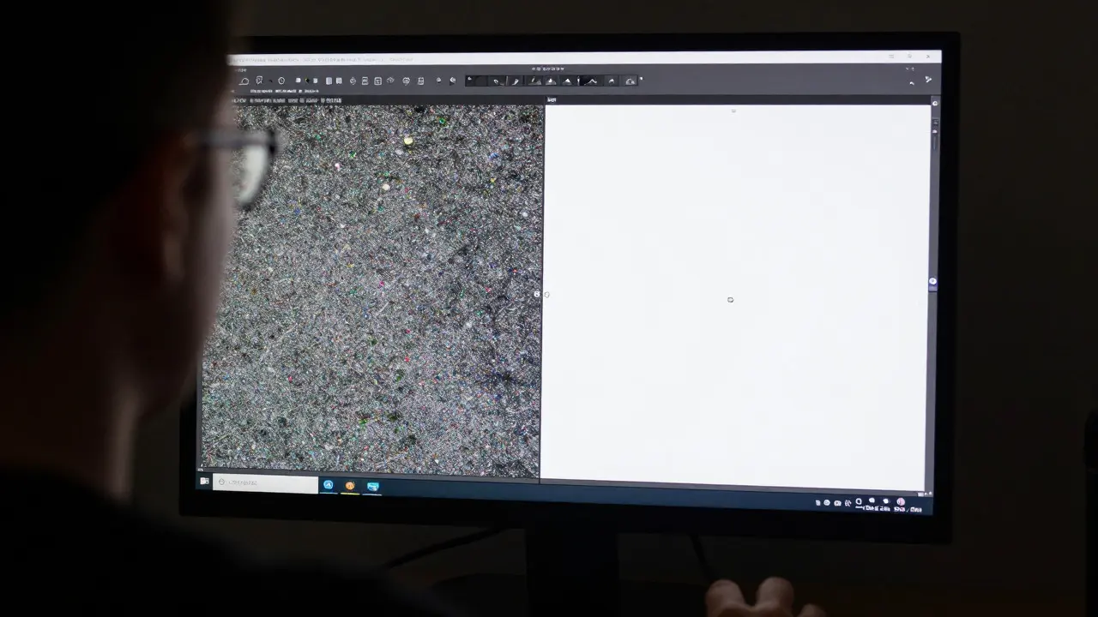Click the blue button on the right scrollbar strip

click(932, 281)
